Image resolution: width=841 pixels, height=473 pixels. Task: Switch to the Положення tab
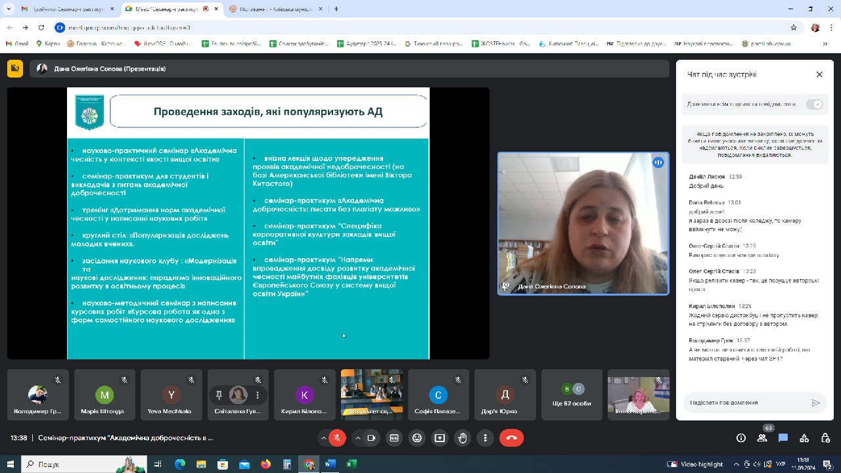[x=275, y=9]
